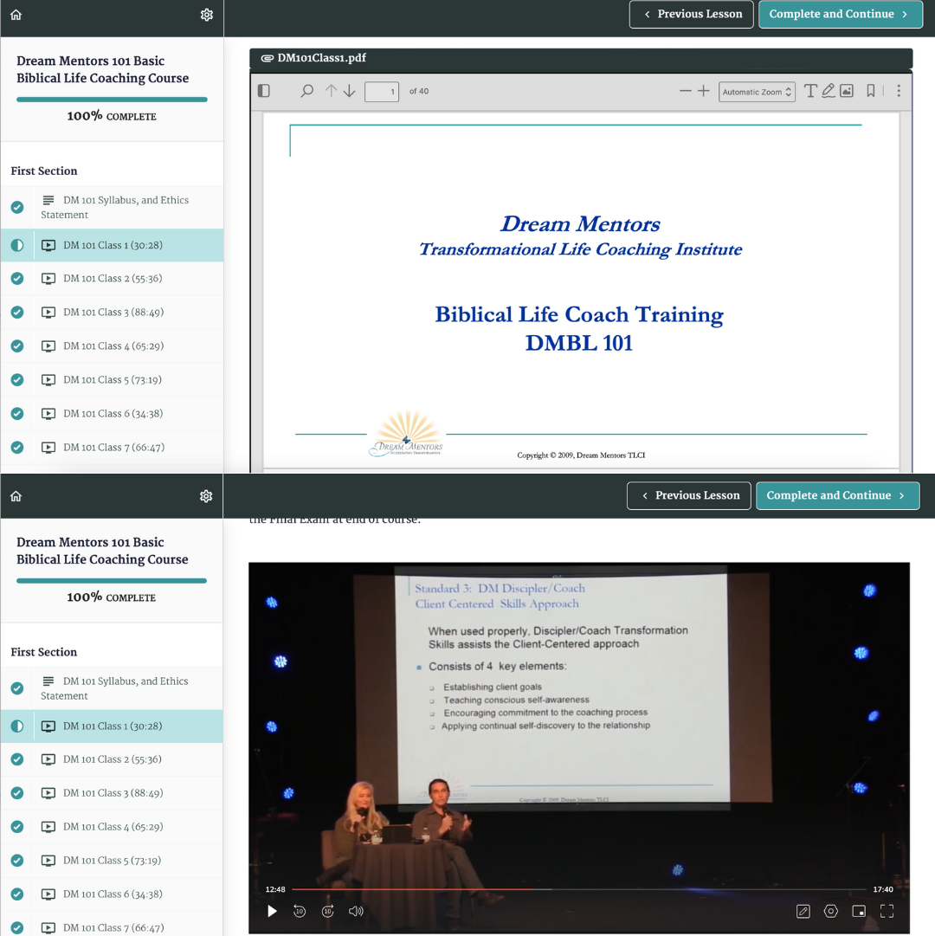
Task: Open the PDF toolbar more tools menu
Action: tap(899, 91)
